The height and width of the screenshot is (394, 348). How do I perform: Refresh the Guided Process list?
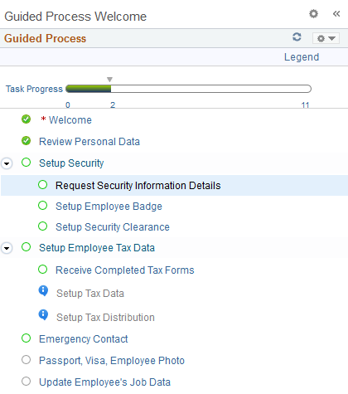(x=297, y=37)
